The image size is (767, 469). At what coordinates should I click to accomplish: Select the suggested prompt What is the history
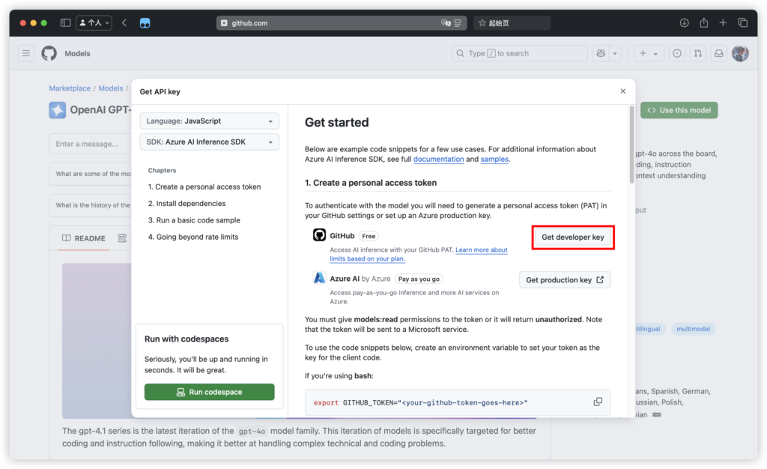coord(91,205)
